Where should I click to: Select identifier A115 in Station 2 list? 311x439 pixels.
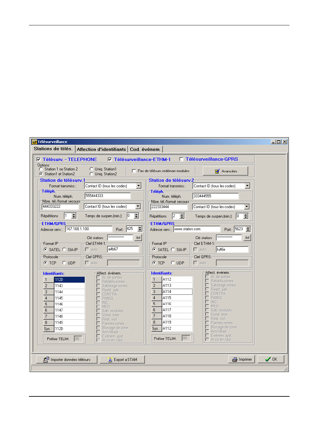tap(177, 298)
